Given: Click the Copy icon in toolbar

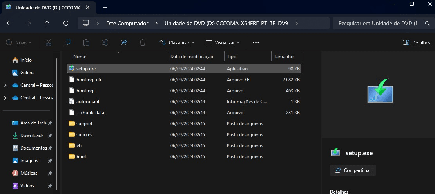Looking at the screenshot, I should click(67, 42).
